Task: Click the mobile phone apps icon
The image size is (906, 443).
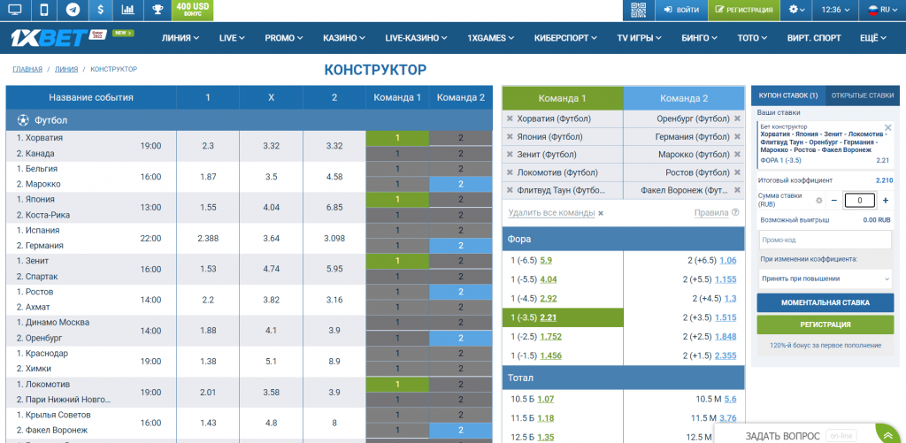Action: coord(43,10)
